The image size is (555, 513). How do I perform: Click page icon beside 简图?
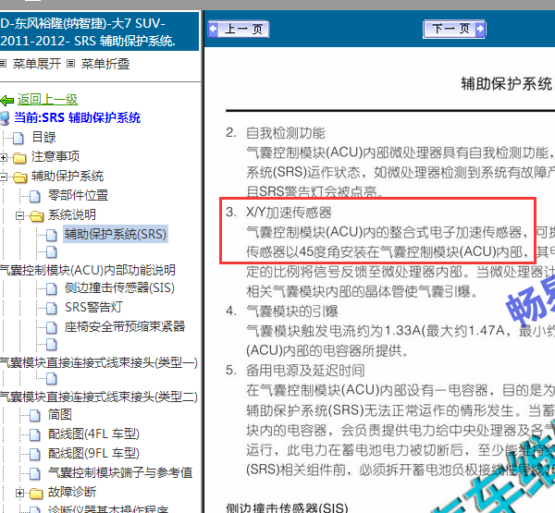35,416
